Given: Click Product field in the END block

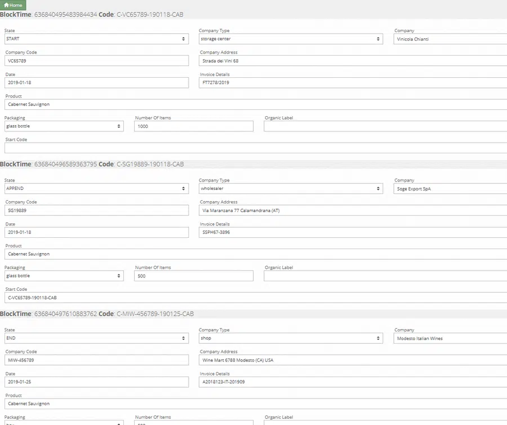Looking at the screenshot, I should point(256,404).
